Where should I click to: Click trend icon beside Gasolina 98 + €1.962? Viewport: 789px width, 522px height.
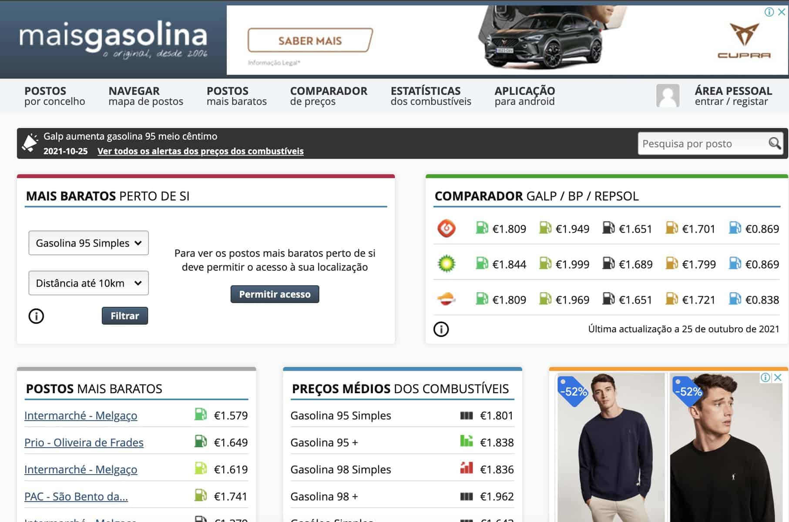pyautogui.click(x=466, y=496)
